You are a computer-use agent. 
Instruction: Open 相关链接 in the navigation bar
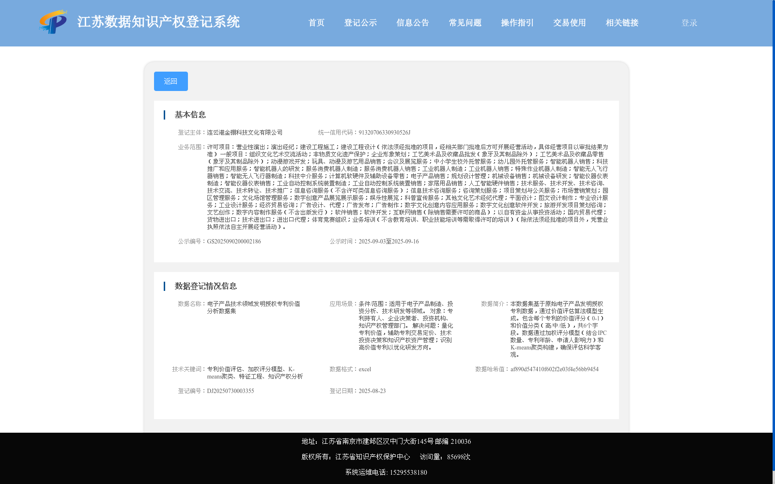(622, 23)
